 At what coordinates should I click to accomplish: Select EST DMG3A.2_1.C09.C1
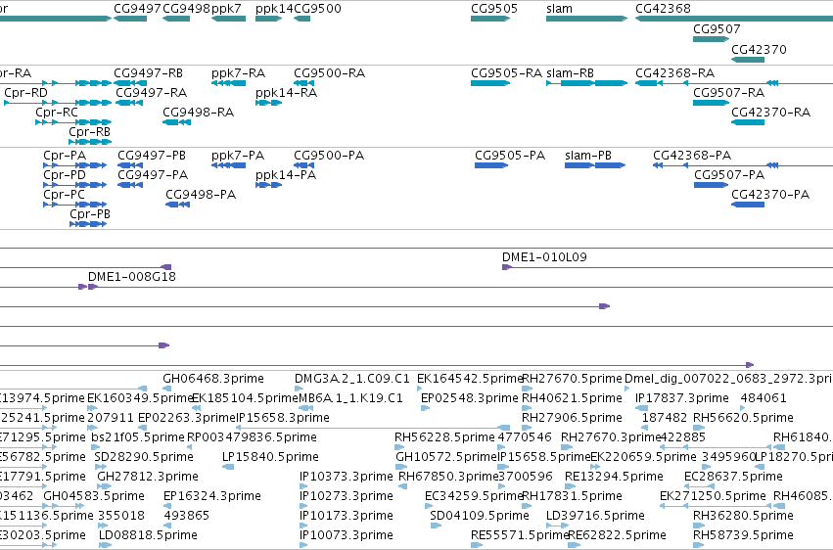coord(352,379)
